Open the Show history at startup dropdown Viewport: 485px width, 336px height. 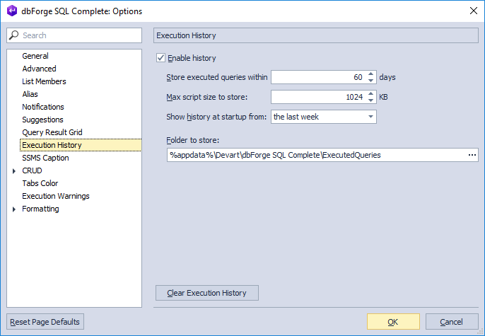(x=370, y=117)
